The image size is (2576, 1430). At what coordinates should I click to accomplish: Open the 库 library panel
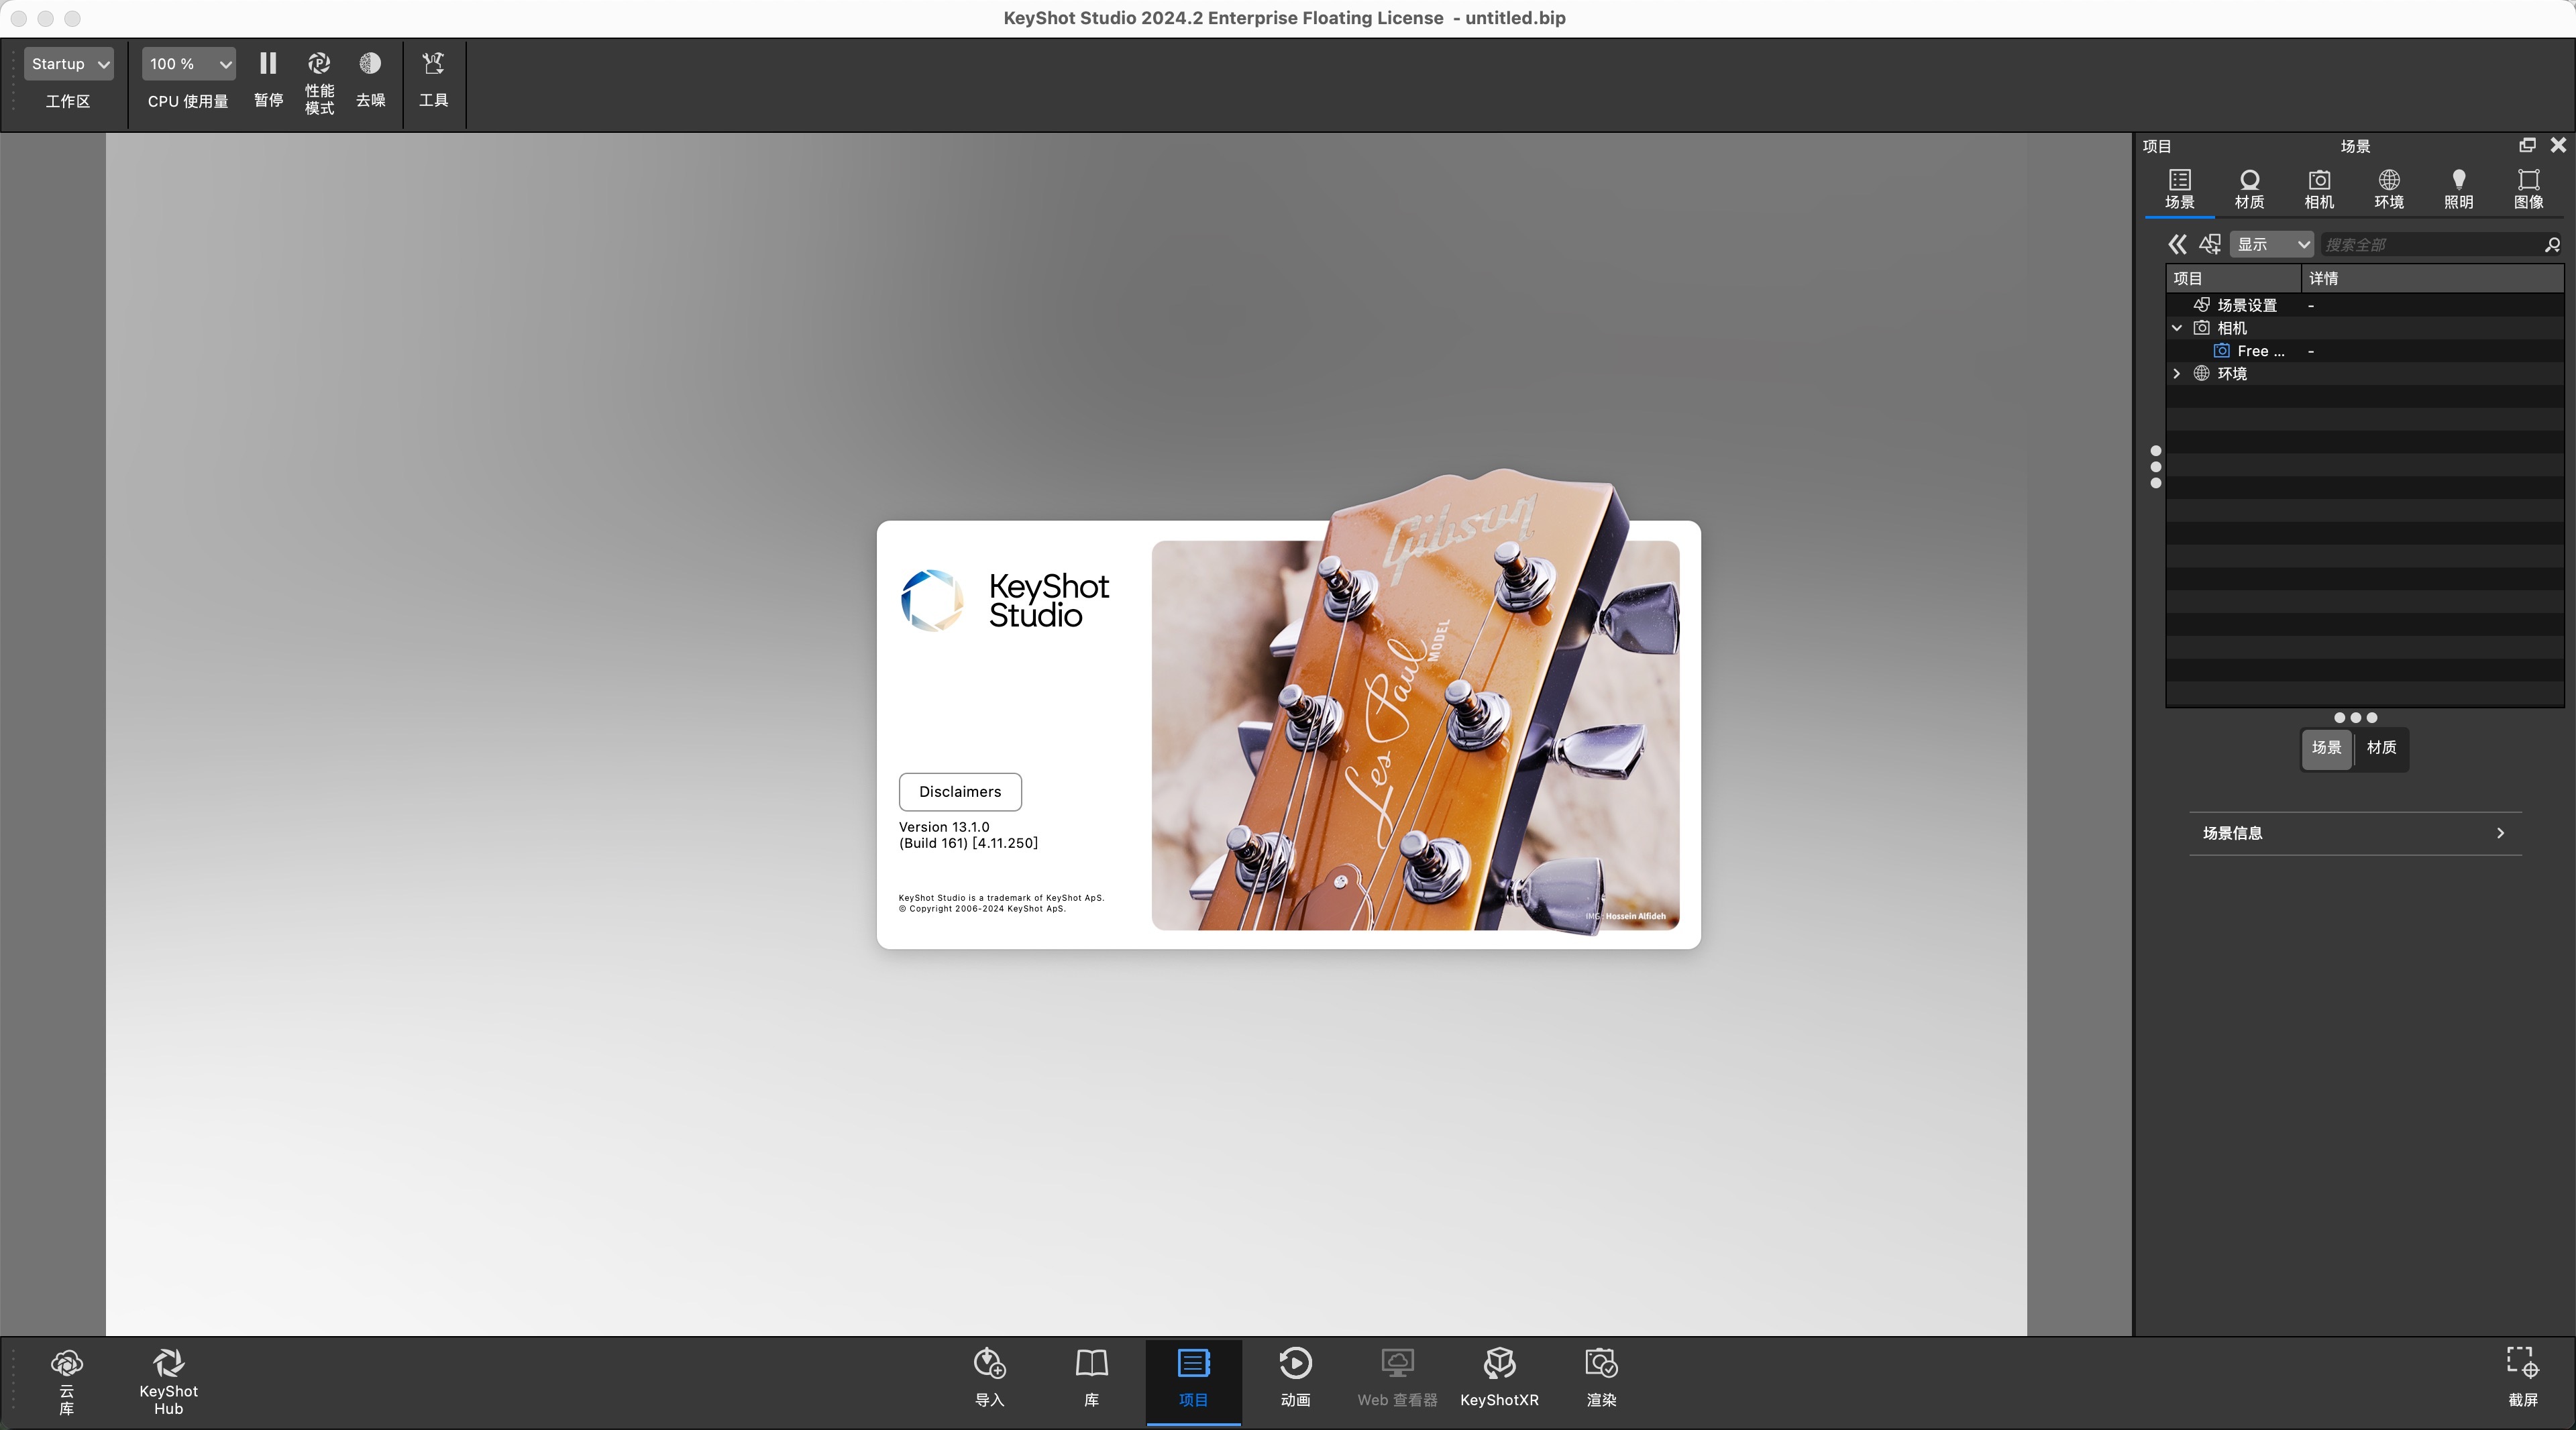coord(1091,1378)
